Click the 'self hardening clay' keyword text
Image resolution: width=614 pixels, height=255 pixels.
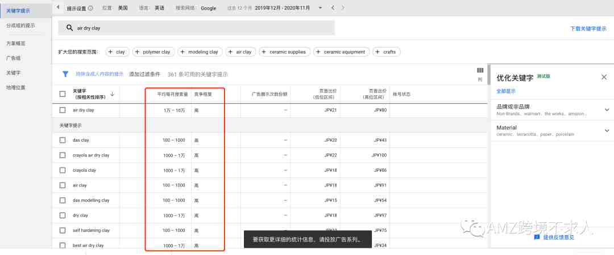click(x=91, y=231)
